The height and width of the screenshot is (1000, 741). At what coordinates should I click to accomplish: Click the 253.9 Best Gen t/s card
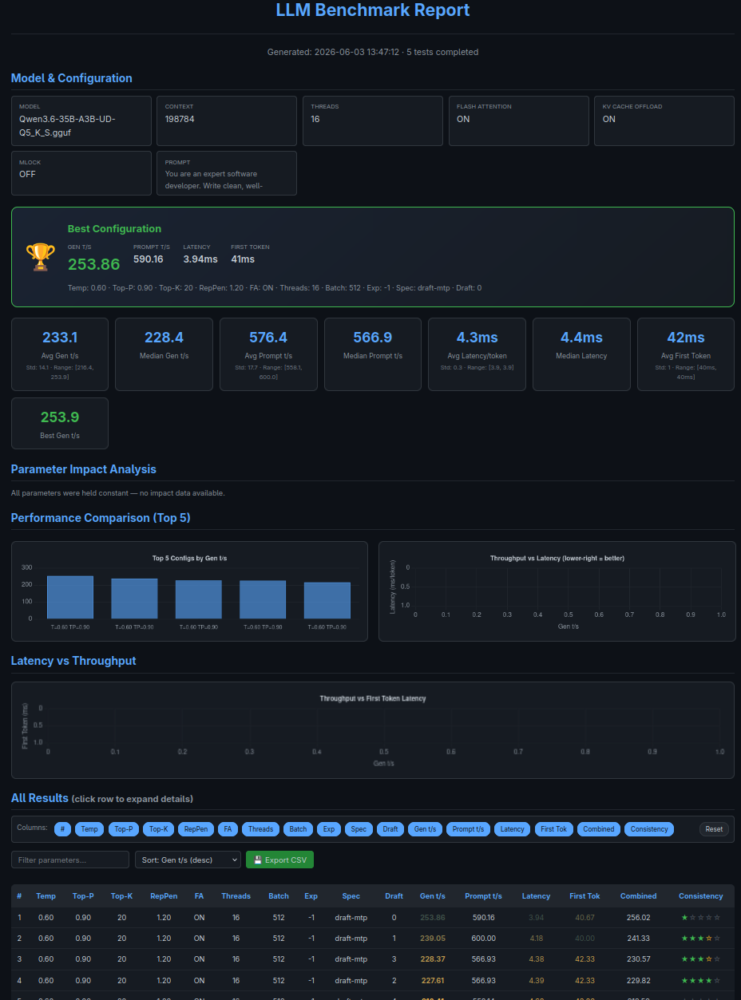coord(60,424)
